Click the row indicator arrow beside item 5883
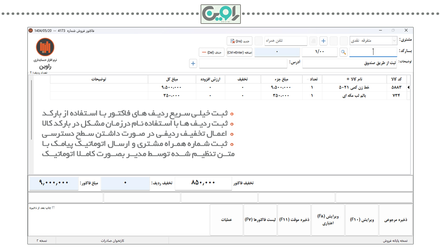This screenshot has width=441, height=248. tap(408, 87)
